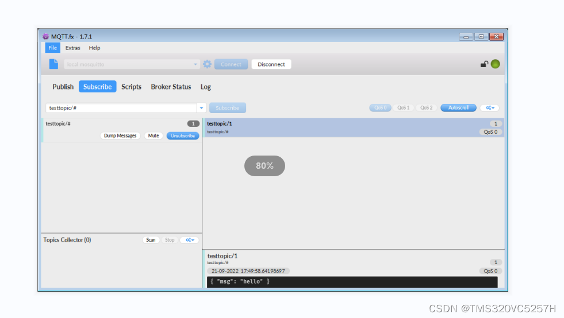Click the testtopic/# topic input field
This screenshot has height=318, width=564.
121,108
